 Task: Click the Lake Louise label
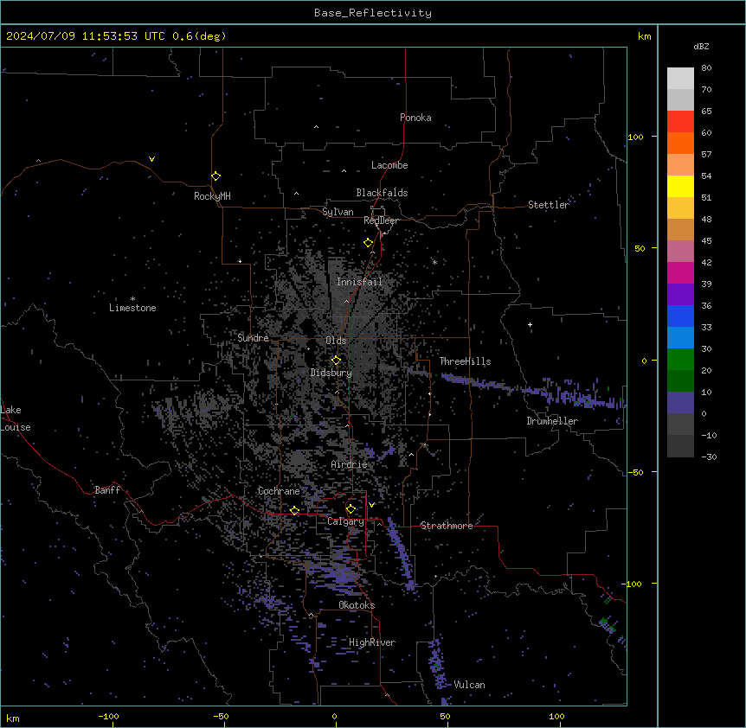point(16,418)
